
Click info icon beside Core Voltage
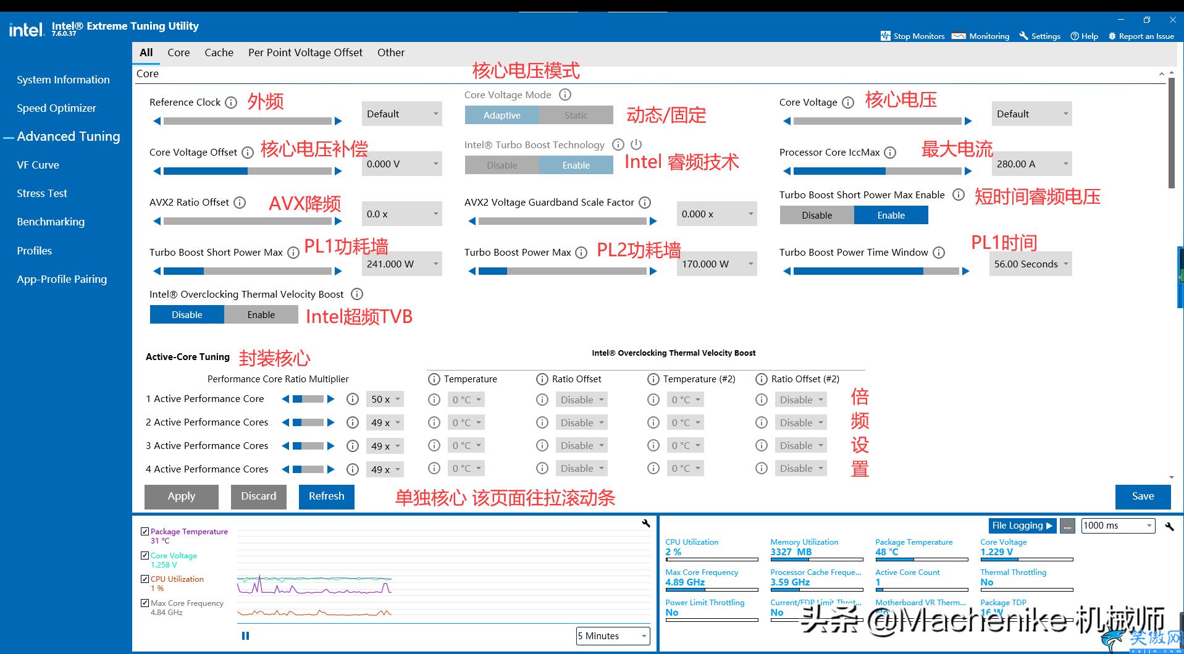pyautogui.click(x=848, y=103)
